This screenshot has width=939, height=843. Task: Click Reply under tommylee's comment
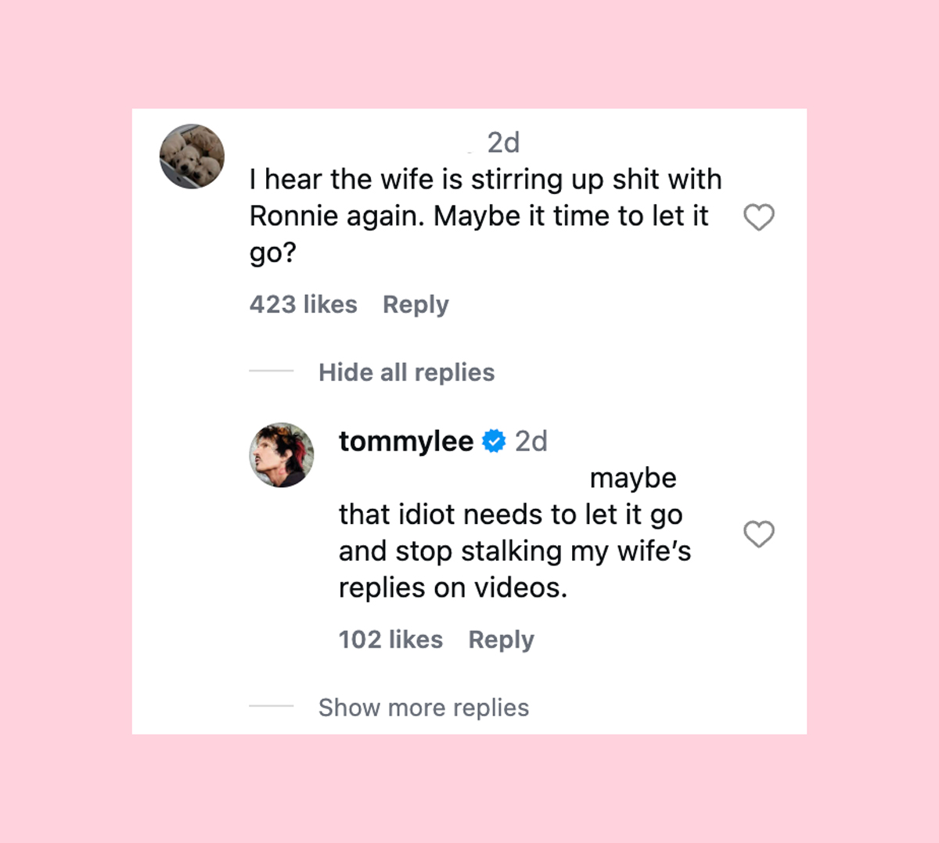tap(501, 639)
